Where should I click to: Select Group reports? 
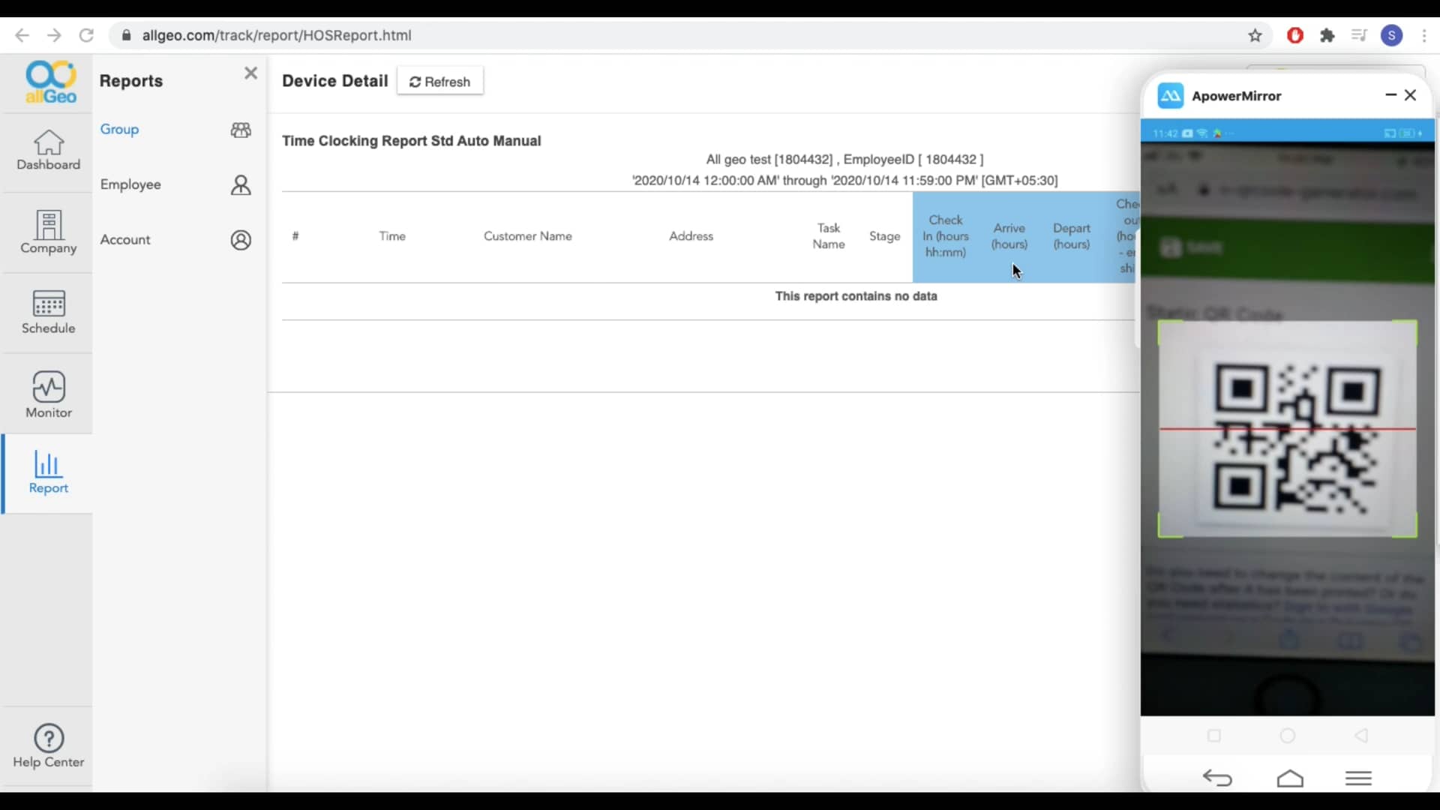(119, 129)
